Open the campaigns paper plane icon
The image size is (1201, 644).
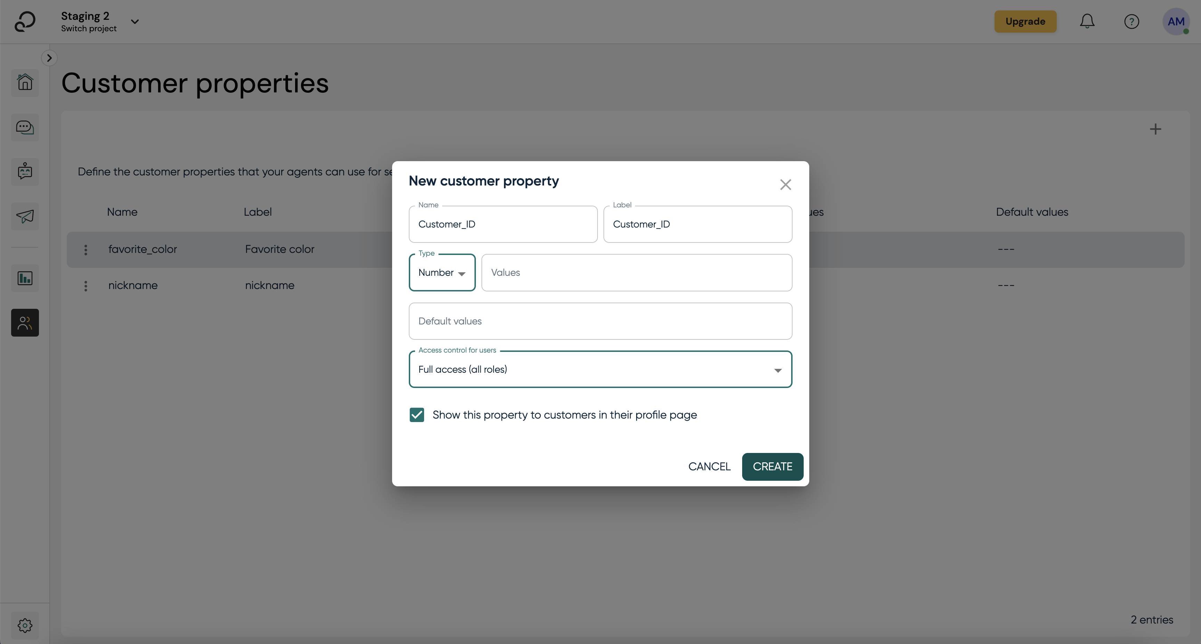pyautogui.click(x=25, y=216)
